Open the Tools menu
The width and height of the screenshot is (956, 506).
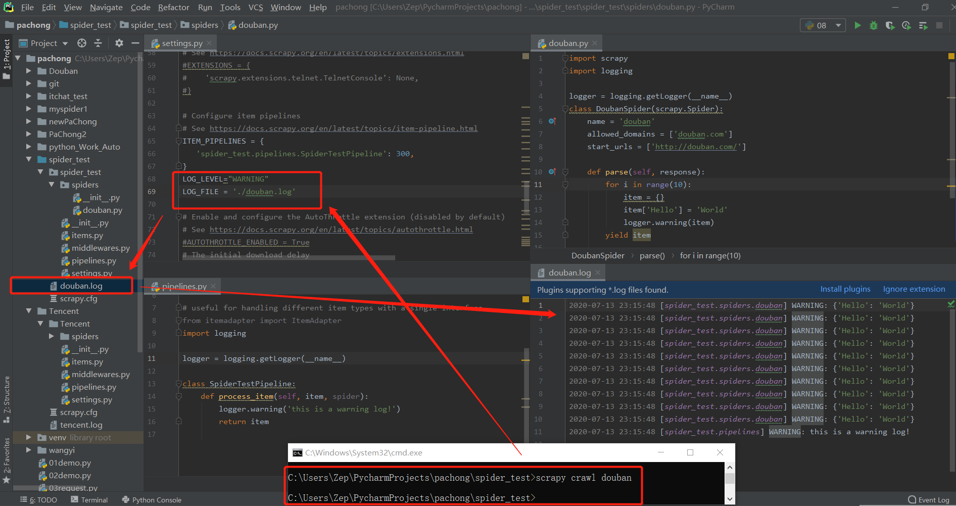point(230,7)
